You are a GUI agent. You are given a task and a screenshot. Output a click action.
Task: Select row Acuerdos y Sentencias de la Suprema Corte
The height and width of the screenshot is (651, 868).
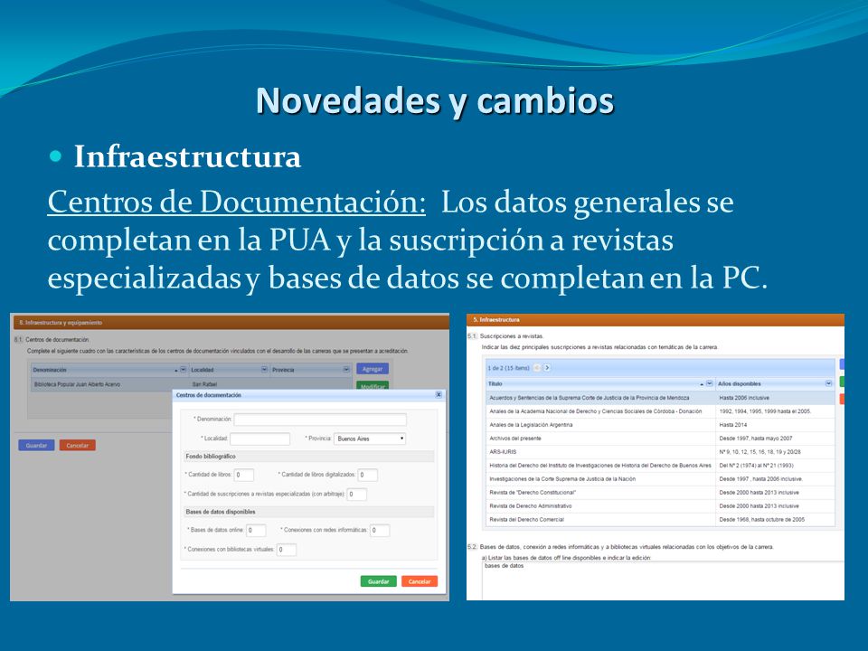coord(660,398)
